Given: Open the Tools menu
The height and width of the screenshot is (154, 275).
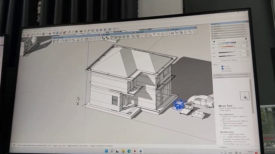Looking at the screenshot, I should pyautogui.click(x=44, y=31).
